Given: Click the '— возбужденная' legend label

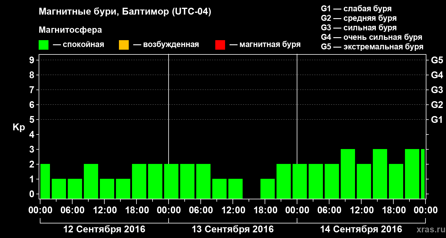Looking at the screenshot, I should [166, 45].
